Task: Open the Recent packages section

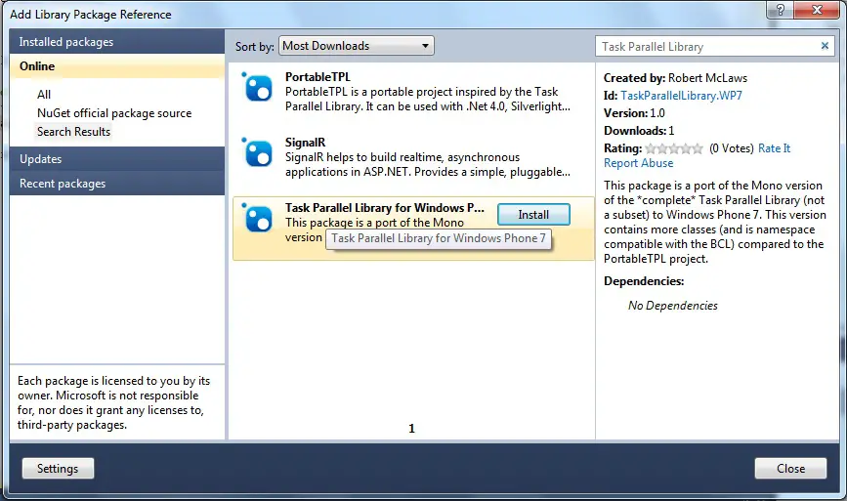Action: pos(117,183)
